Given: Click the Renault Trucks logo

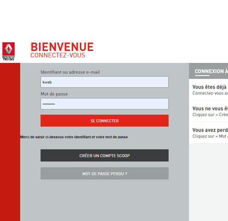Looking at the screenshot, I should 9,51.
